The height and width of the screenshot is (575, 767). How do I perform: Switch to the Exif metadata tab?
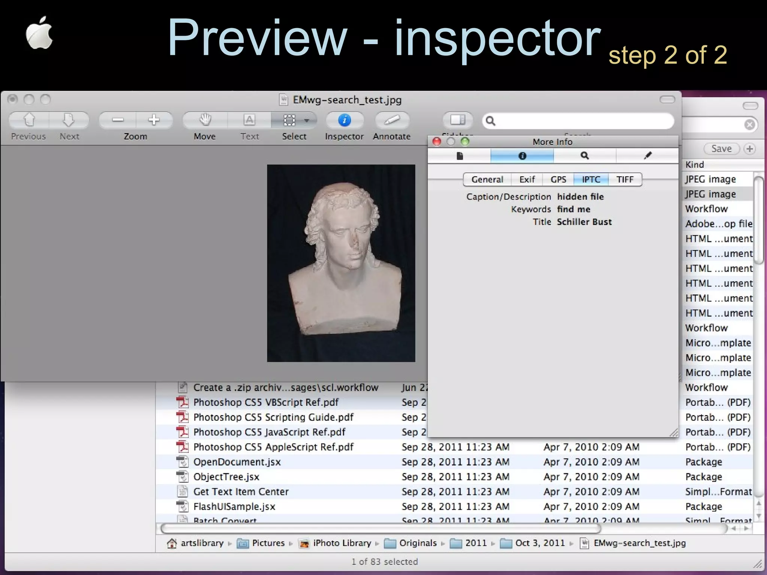coord(527,180)
